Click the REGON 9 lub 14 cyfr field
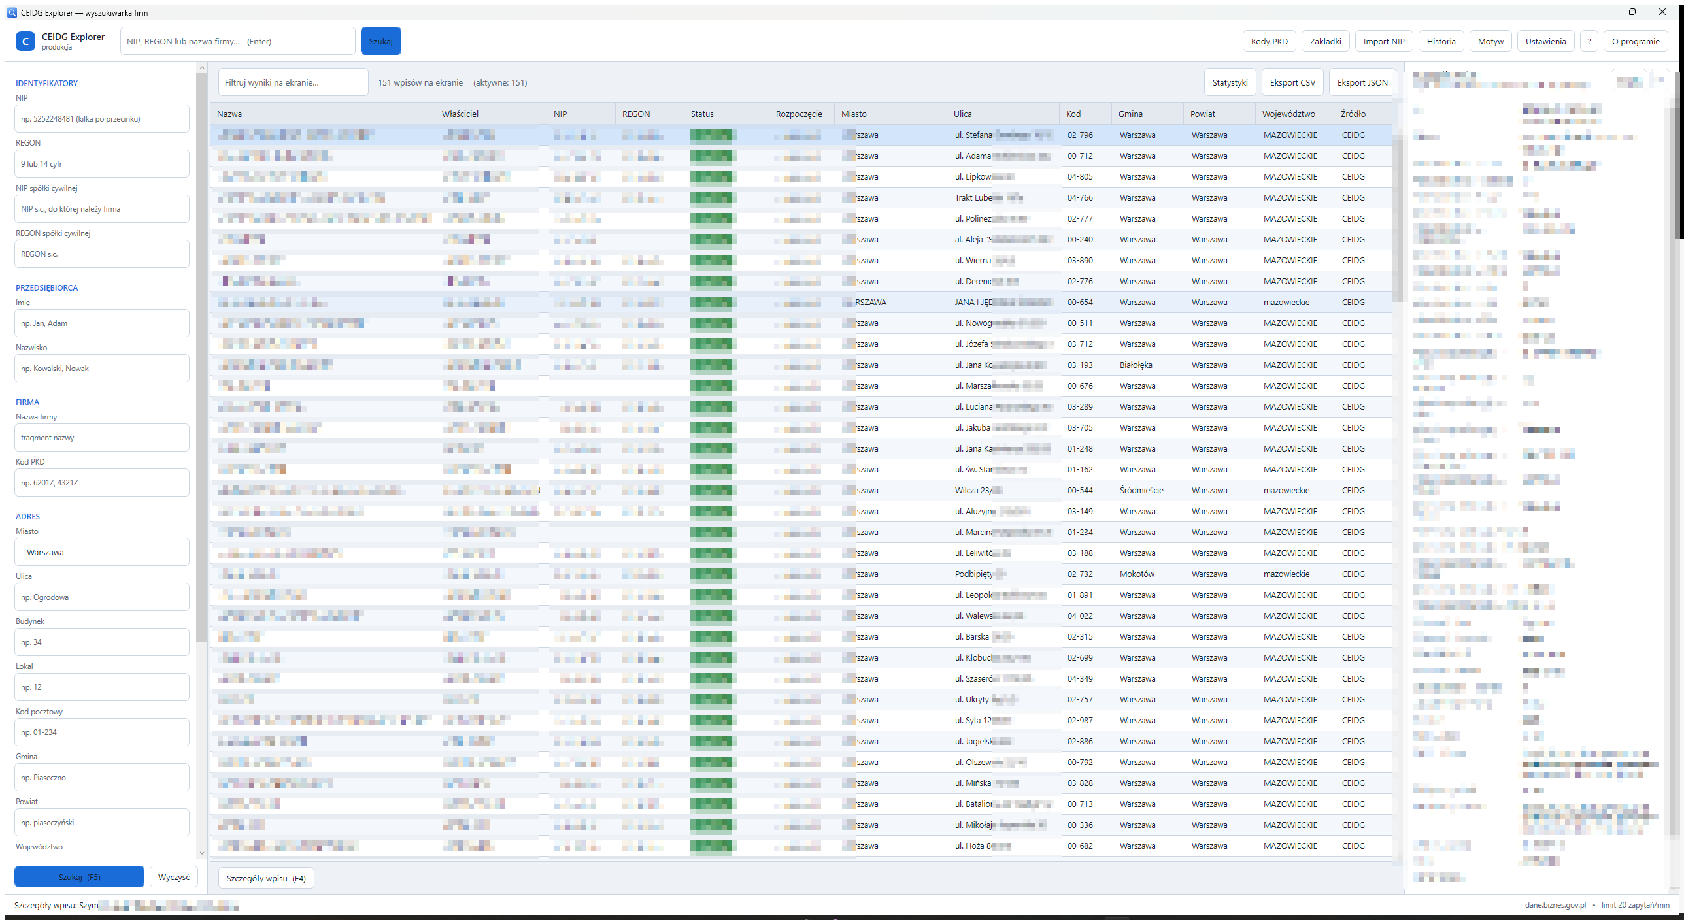The image size is (1684, 920). pos(102,164)
